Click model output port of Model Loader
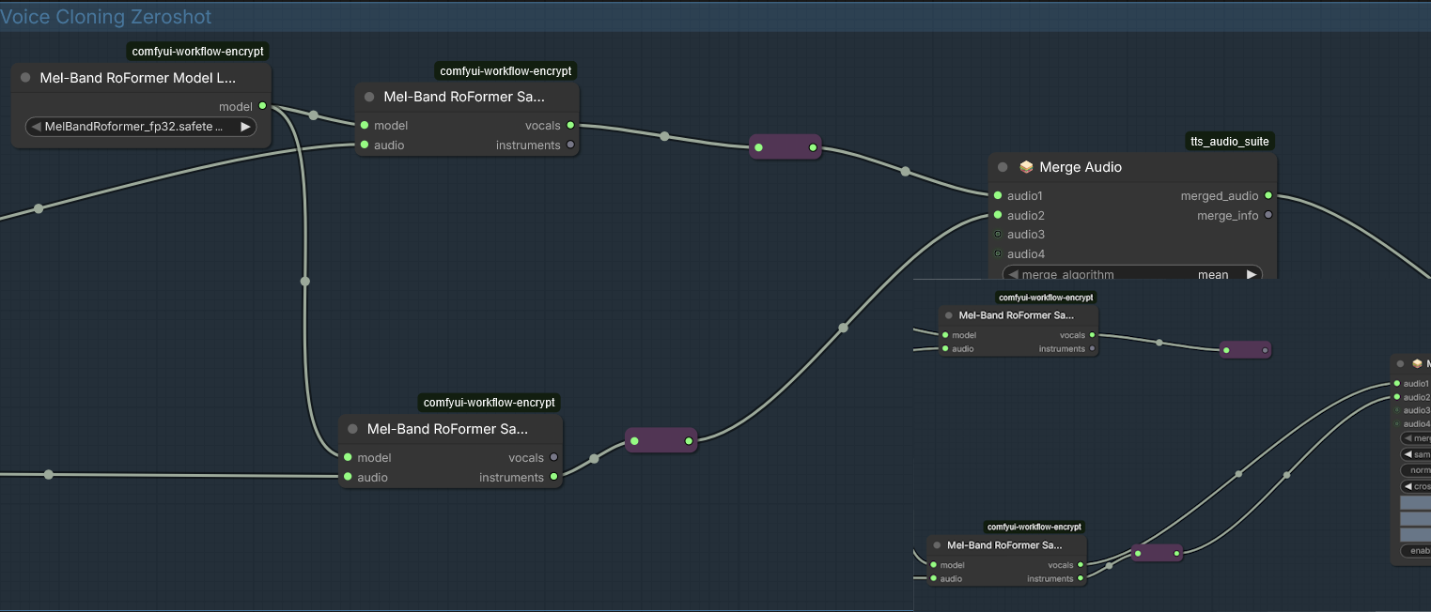1431x612 pixels. pos(262,106)
